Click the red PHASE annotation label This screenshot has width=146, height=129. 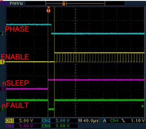point(17,29)
